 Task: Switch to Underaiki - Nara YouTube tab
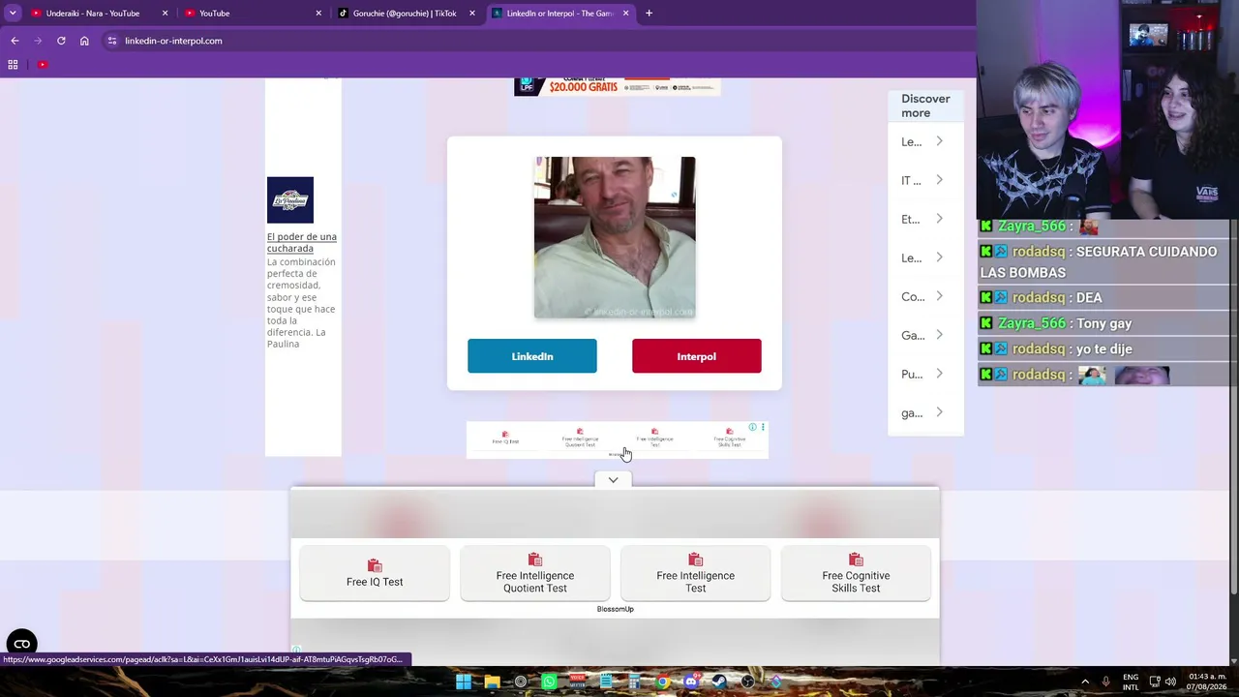92,14
